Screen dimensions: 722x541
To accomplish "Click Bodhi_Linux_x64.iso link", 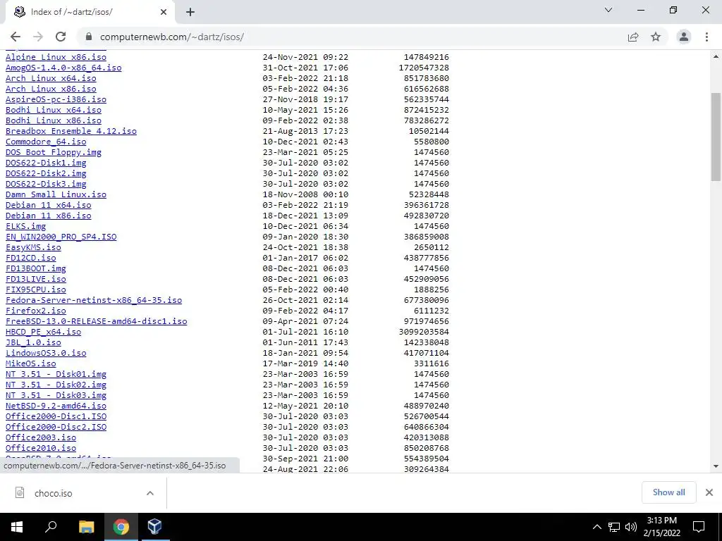I will 54,110.
